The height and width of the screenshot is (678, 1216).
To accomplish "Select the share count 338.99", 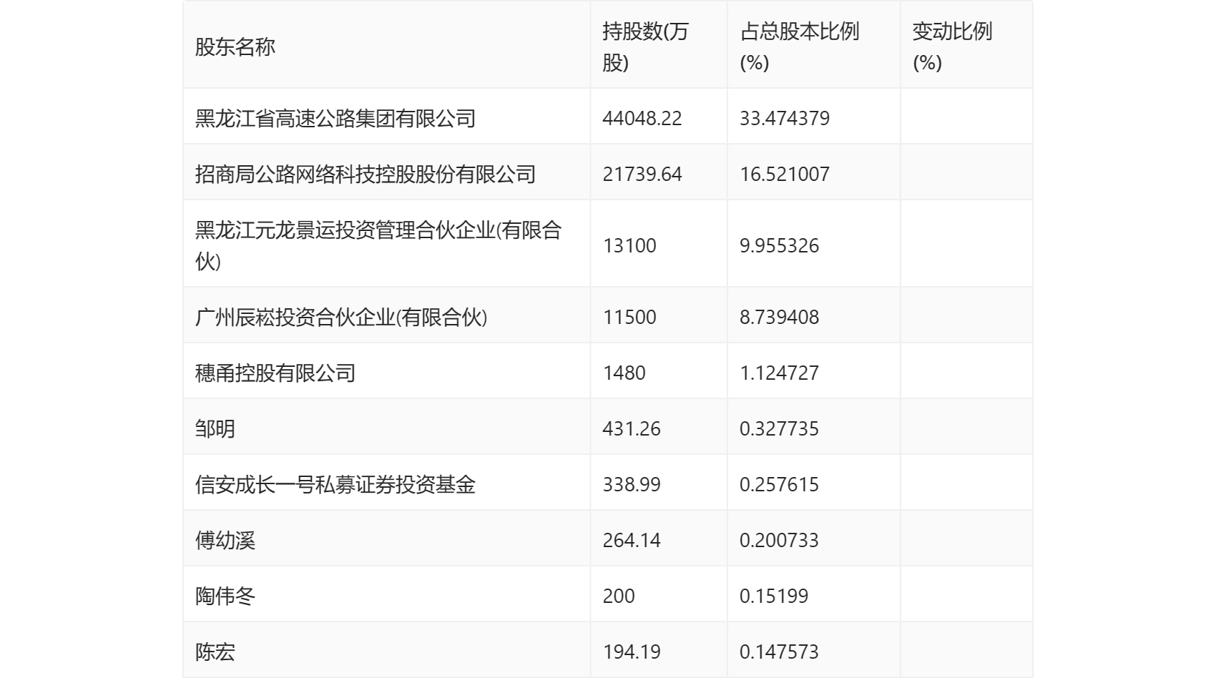I will click(632, 484).
